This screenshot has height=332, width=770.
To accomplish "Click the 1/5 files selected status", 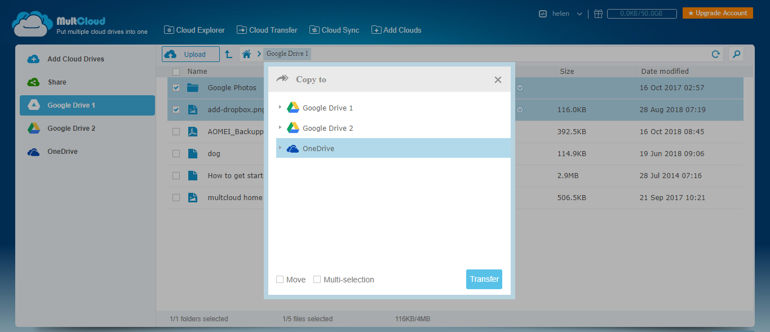I will click(x=308, y=319).
